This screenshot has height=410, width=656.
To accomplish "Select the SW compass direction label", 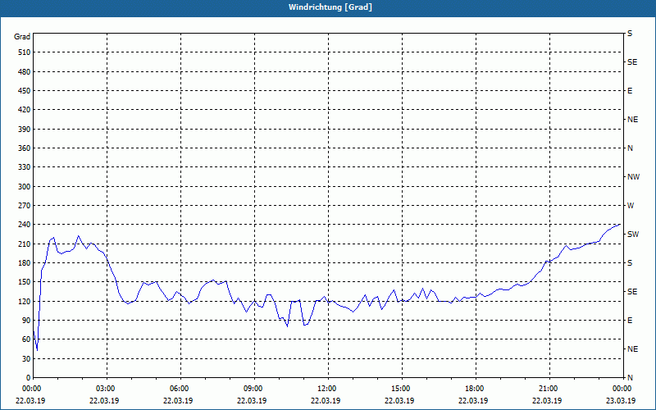I will coord(633,235).
